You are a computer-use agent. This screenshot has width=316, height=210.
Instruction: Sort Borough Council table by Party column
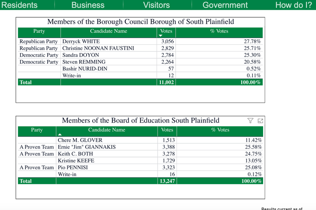(39, 31)
